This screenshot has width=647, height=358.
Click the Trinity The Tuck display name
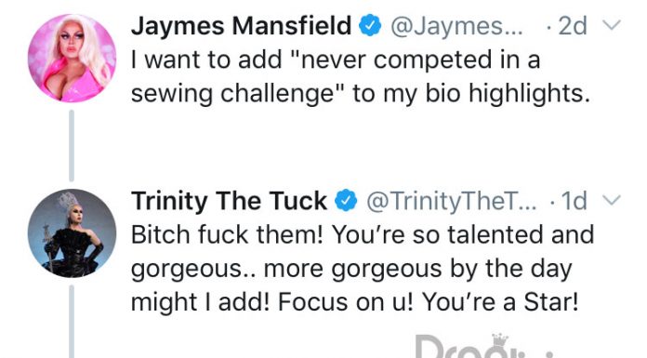click(229, 201)
